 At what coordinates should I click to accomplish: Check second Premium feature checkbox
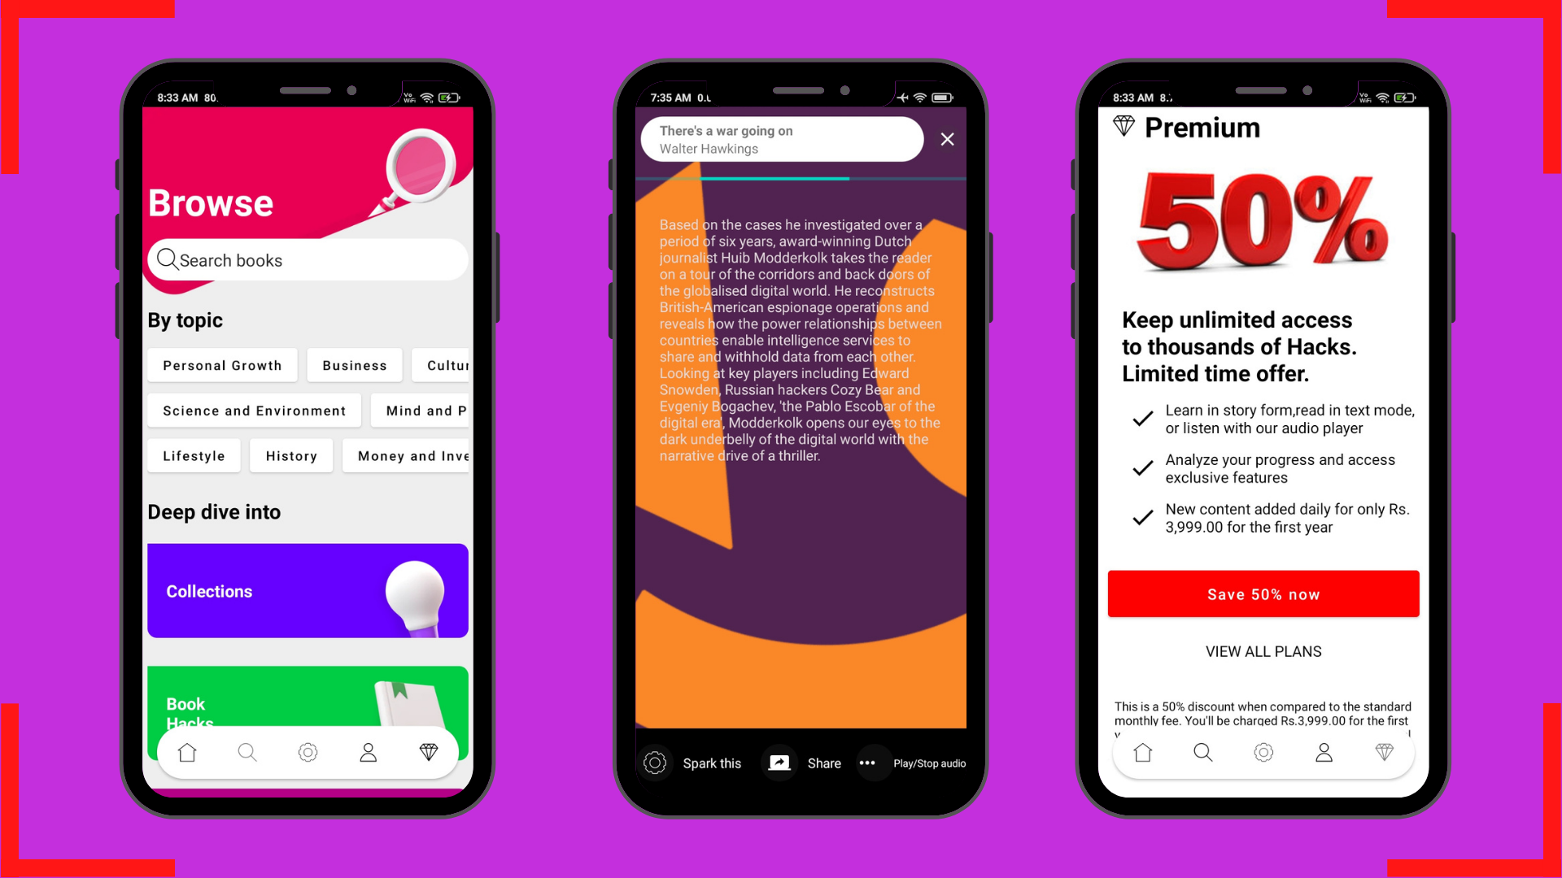pos(1141,467)
